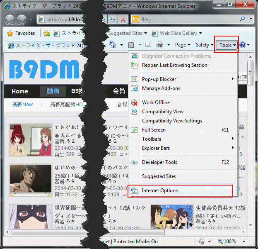Toggle Compatibility View menu item
The height and width of the screenshot is (249, 258).
click(183, 112)
